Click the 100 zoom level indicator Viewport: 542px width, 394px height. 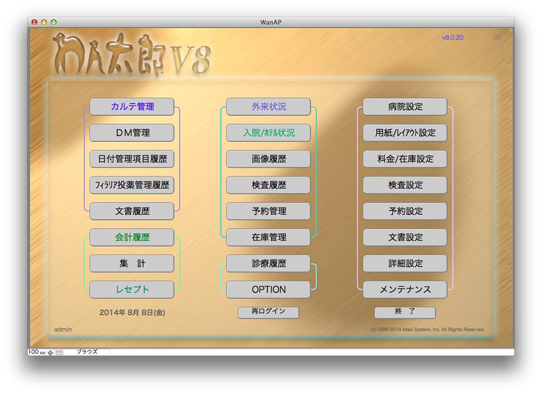tap(33, 352)
